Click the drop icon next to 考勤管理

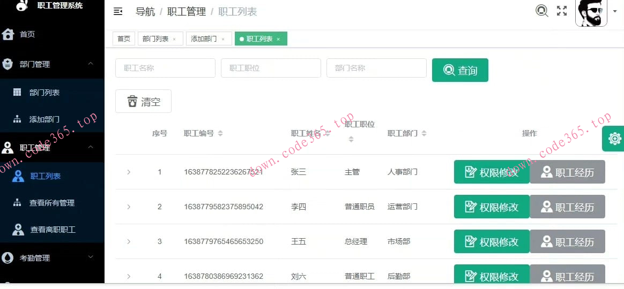(8, 257)
